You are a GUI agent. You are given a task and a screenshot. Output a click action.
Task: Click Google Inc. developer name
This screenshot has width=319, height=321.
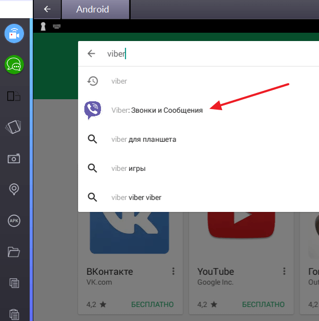[215, 283]
